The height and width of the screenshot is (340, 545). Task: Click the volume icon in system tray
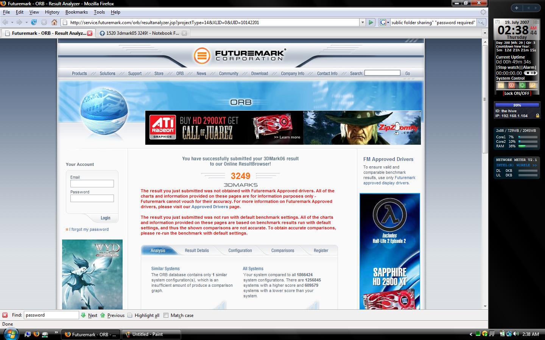pyautogui.click(x=516, y=334)
